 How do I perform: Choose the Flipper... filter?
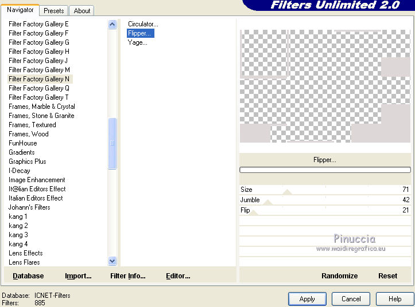click(x=140, y=33)
